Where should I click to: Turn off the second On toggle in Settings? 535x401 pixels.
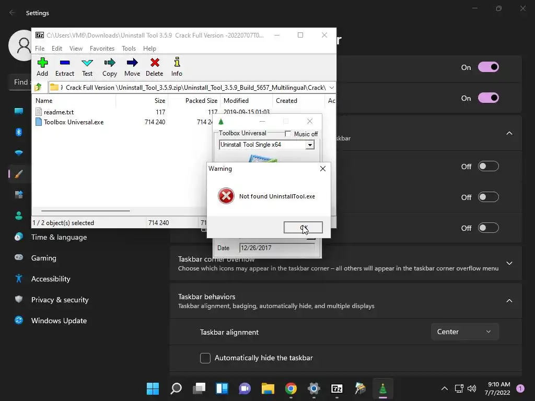click(489, 98)
